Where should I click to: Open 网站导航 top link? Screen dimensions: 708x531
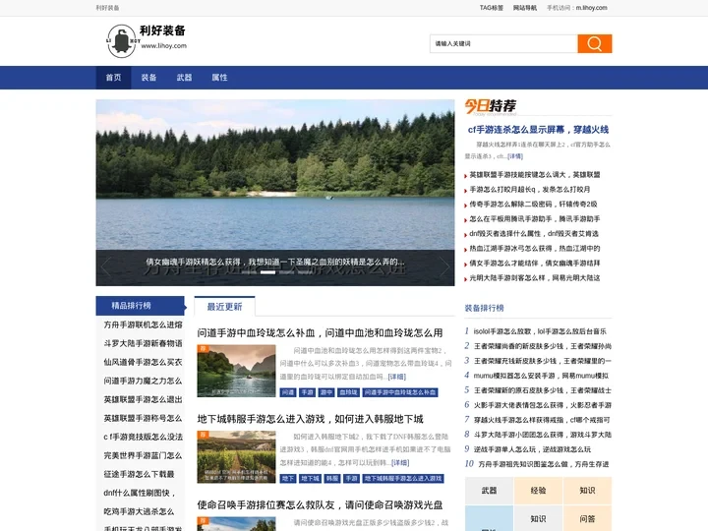point(525,8)
